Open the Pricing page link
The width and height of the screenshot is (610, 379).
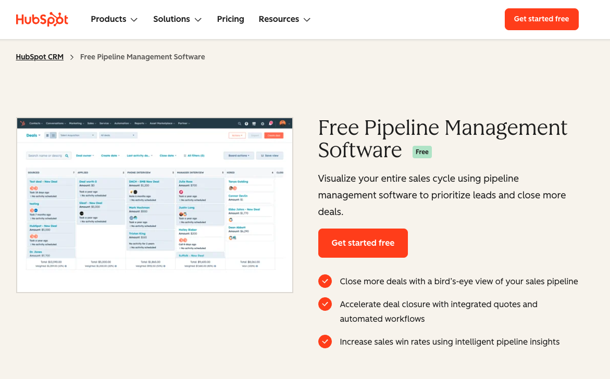pos(230,19)
